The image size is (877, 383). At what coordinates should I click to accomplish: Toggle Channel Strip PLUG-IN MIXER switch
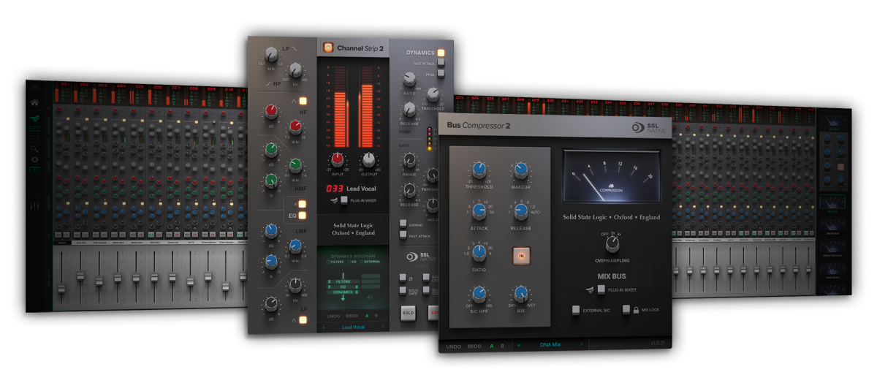(x=345, y=200)
